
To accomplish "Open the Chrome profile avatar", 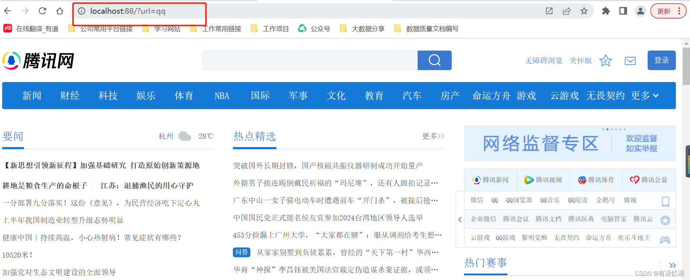I will [x=640, y=11].
